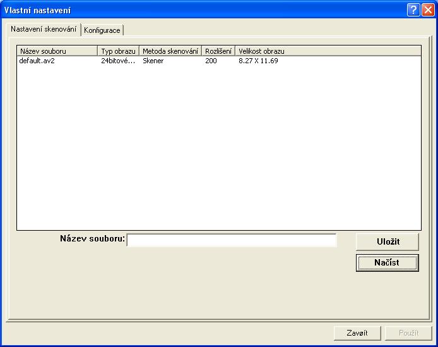Click the Skener scan method cell
This screenshot has width=438, height=347.
coord(153,61)
